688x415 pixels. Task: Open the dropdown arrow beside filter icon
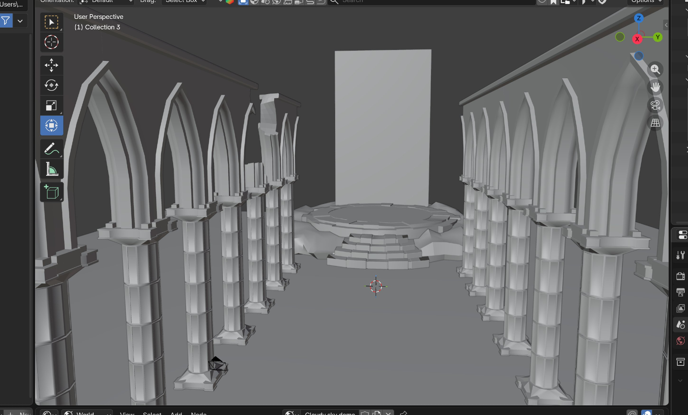20,21
